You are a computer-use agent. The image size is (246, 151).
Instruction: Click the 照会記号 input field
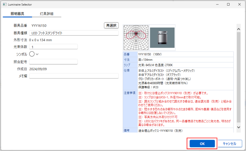point(53,62)
